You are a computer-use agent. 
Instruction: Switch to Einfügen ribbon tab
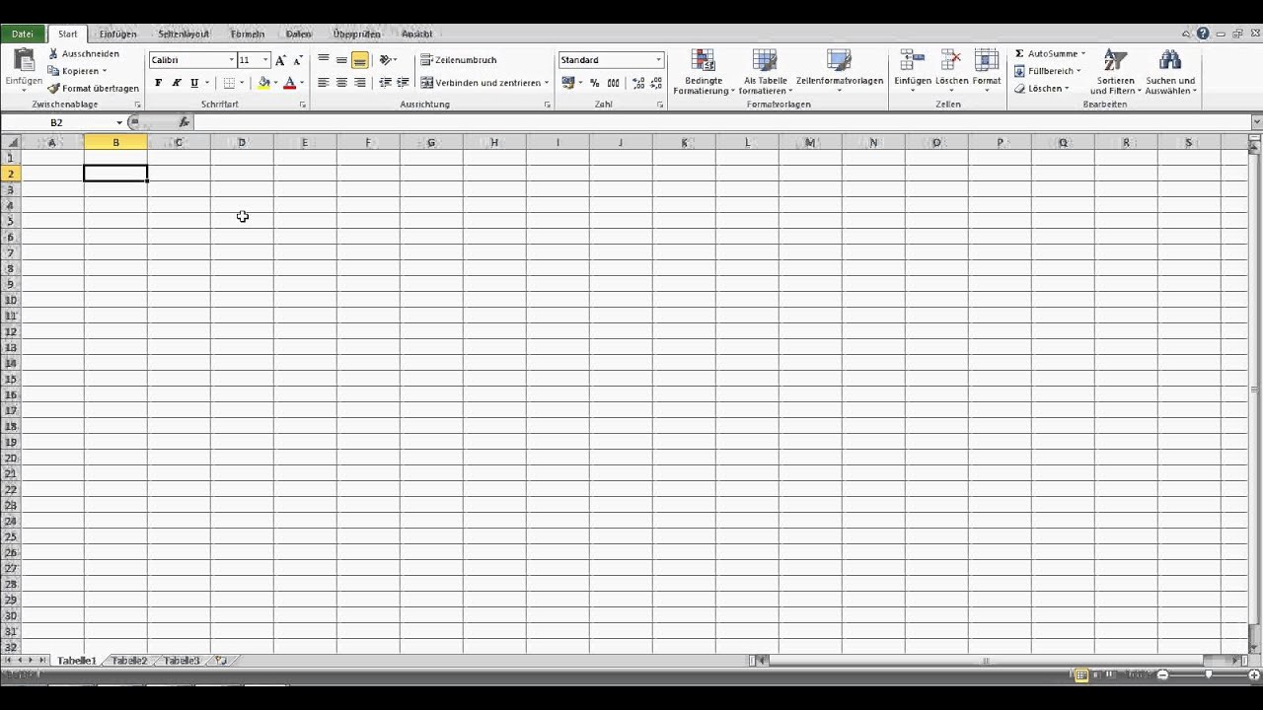pos(117,34)
